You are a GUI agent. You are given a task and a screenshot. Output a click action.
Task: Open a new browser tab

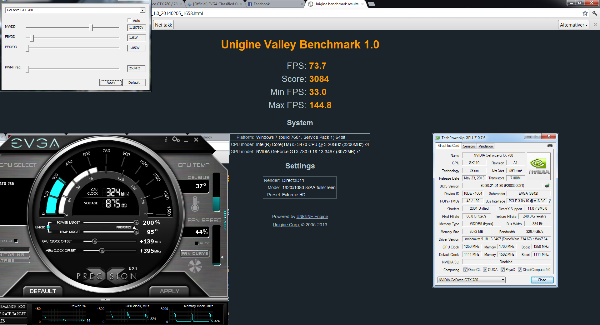coord(371,4)
